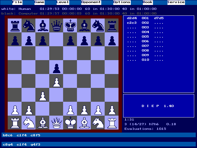Click move d7d5 in move list
197x148 pixels.
(159, 18)
